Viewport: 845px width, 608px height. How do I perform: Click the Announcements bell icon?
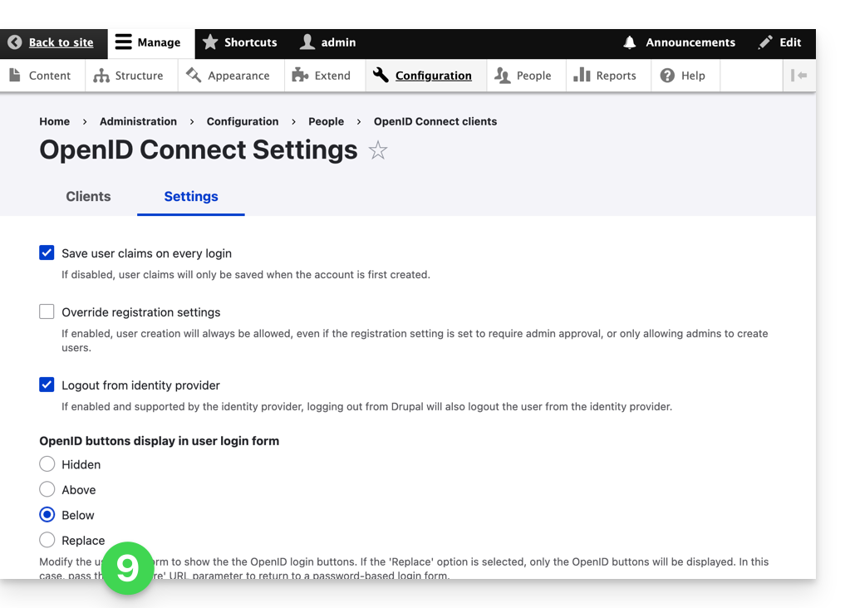[x=630, y=42]
